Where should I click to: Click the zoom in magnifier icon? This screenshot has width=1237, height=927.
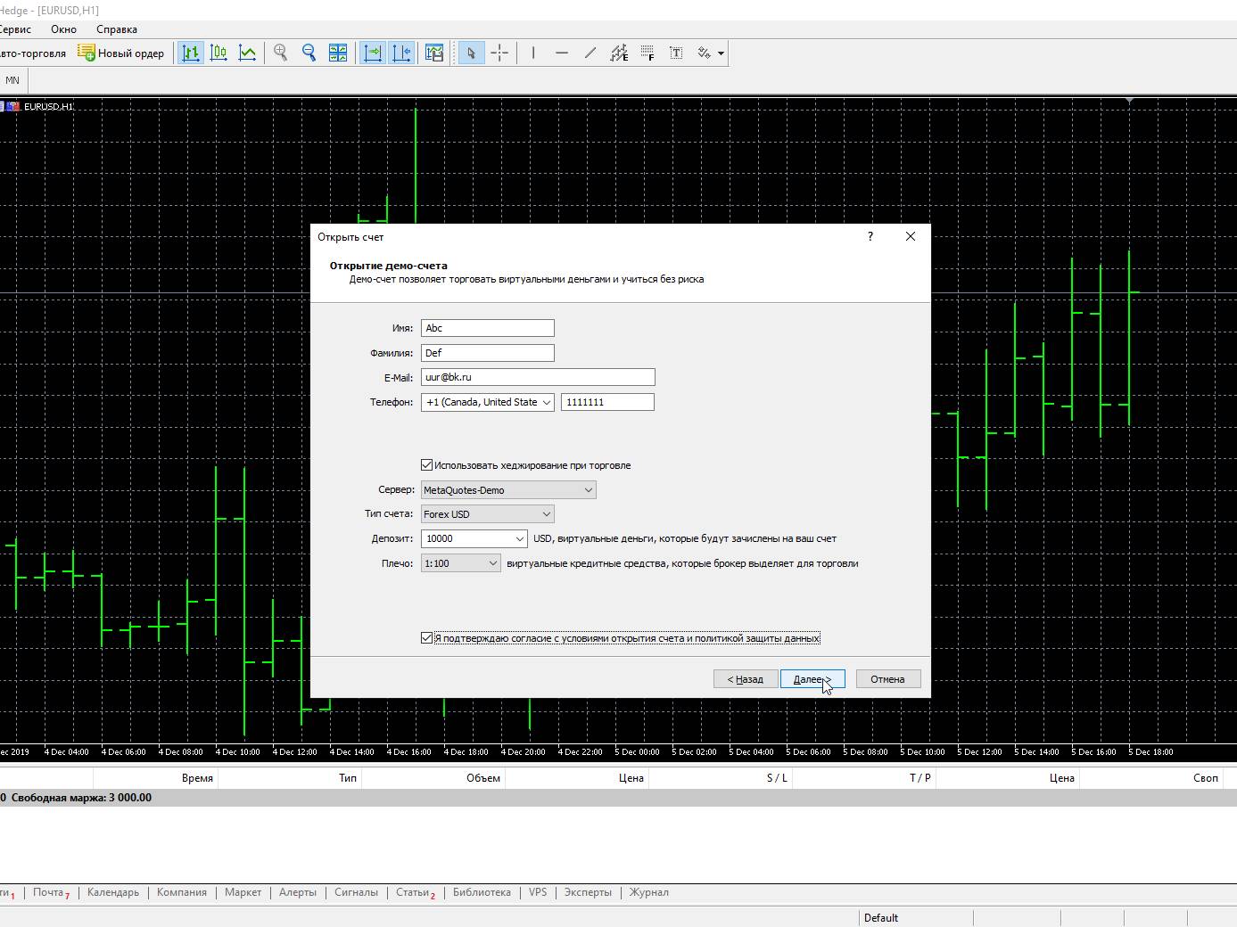coord(281,53)
